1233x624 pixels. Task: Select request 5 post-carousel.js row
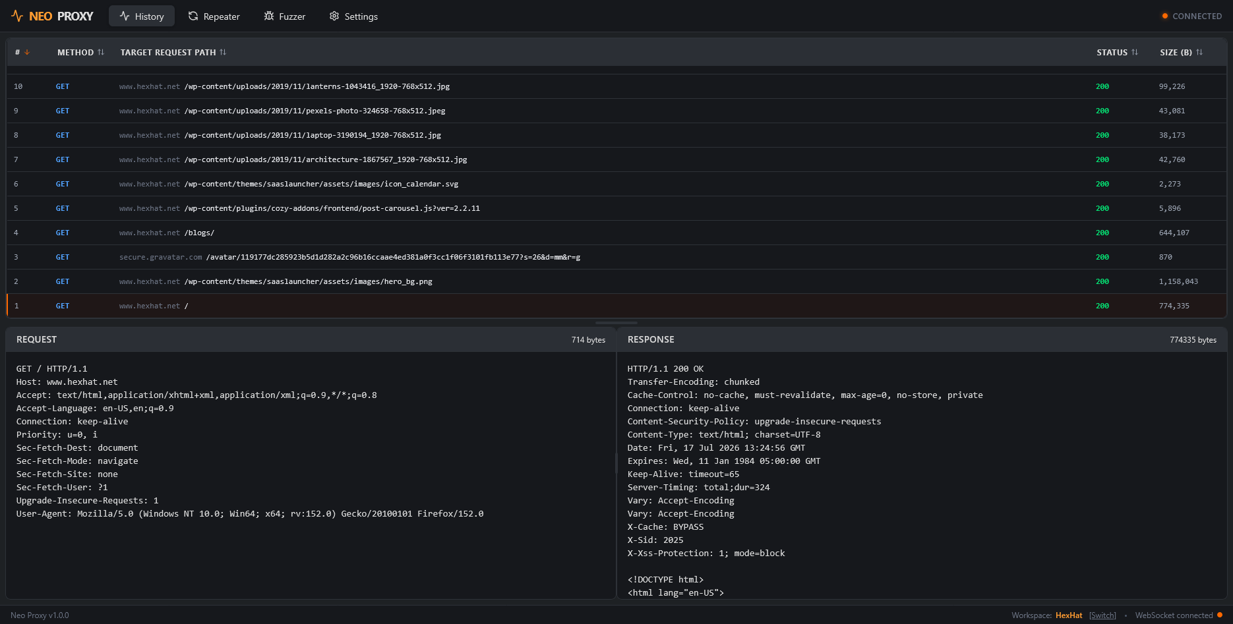616,208
